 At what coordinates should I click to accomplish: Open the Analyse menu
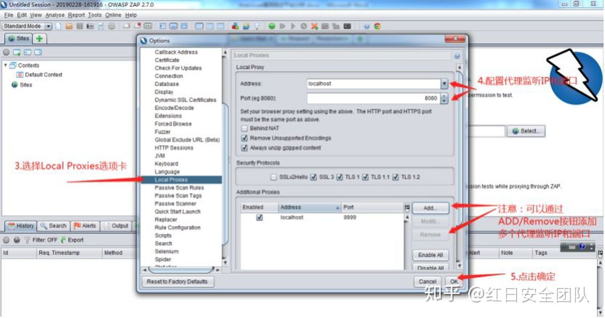click(x=55, y=15)
